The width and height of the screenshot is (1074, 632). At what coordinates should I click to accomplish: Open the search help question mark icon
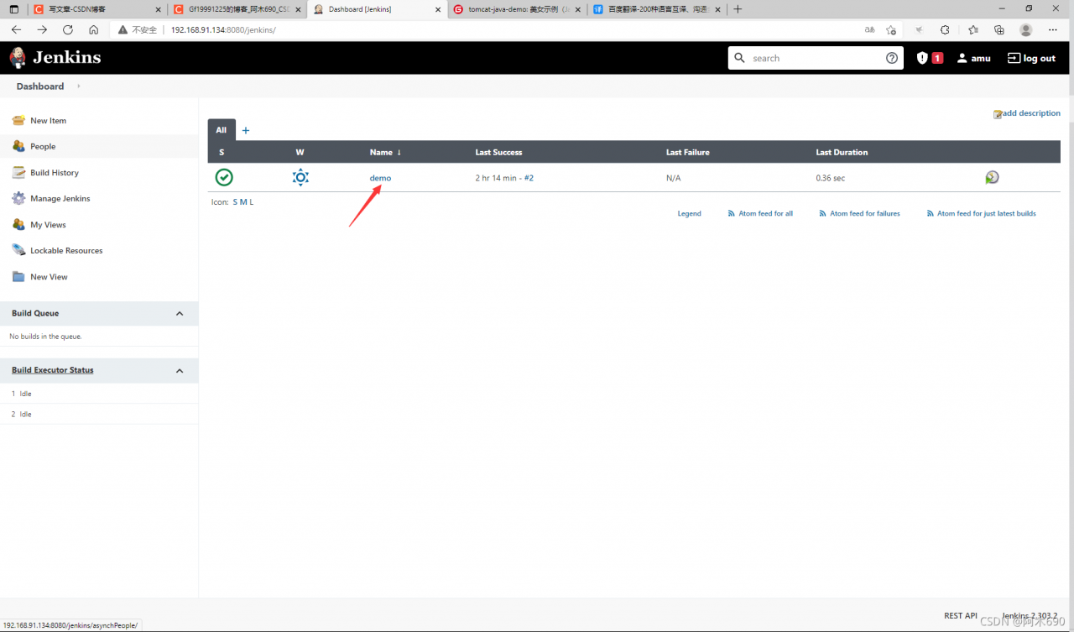[x=892, y=58]
